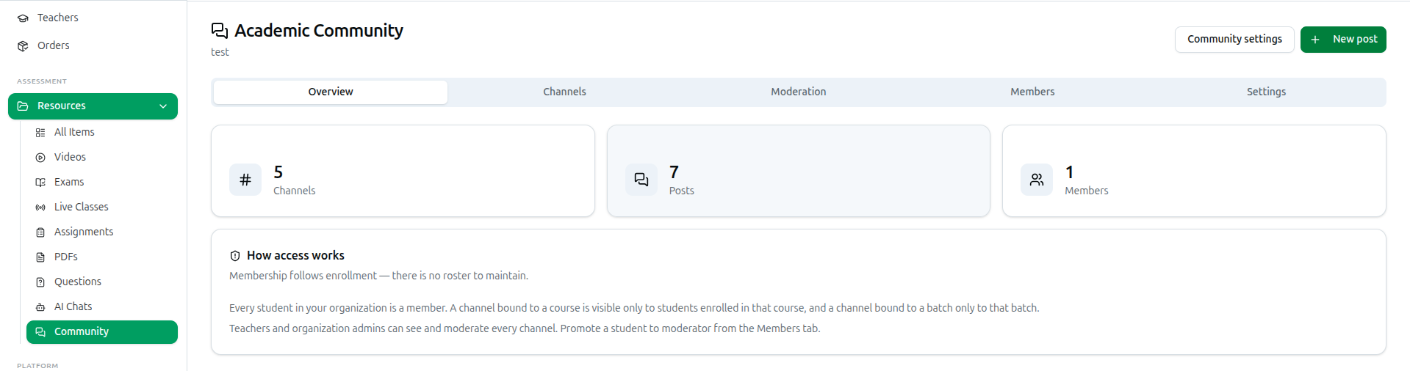Select Community in the sidebar

pyautogui.click(x=102, y=332)
